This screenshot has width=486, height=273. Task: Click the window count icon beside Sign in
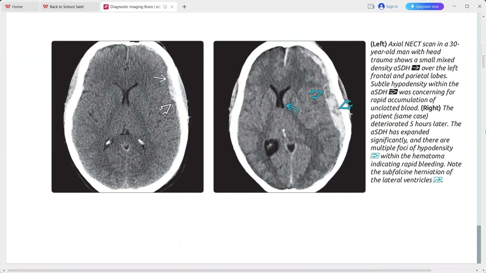tap(371, 6)
